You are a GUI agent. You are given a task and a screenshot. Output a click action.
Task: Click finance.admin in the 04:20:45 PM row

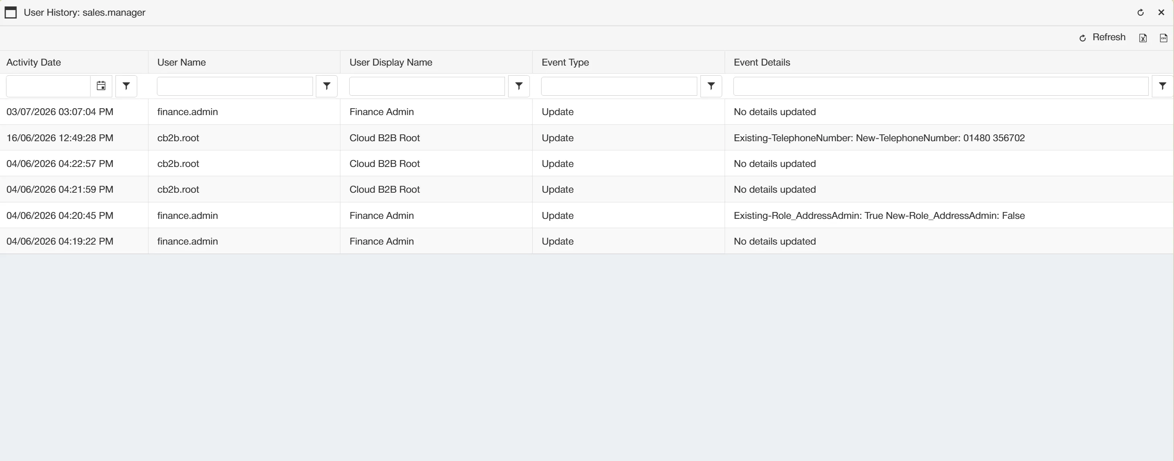point(187,216)
